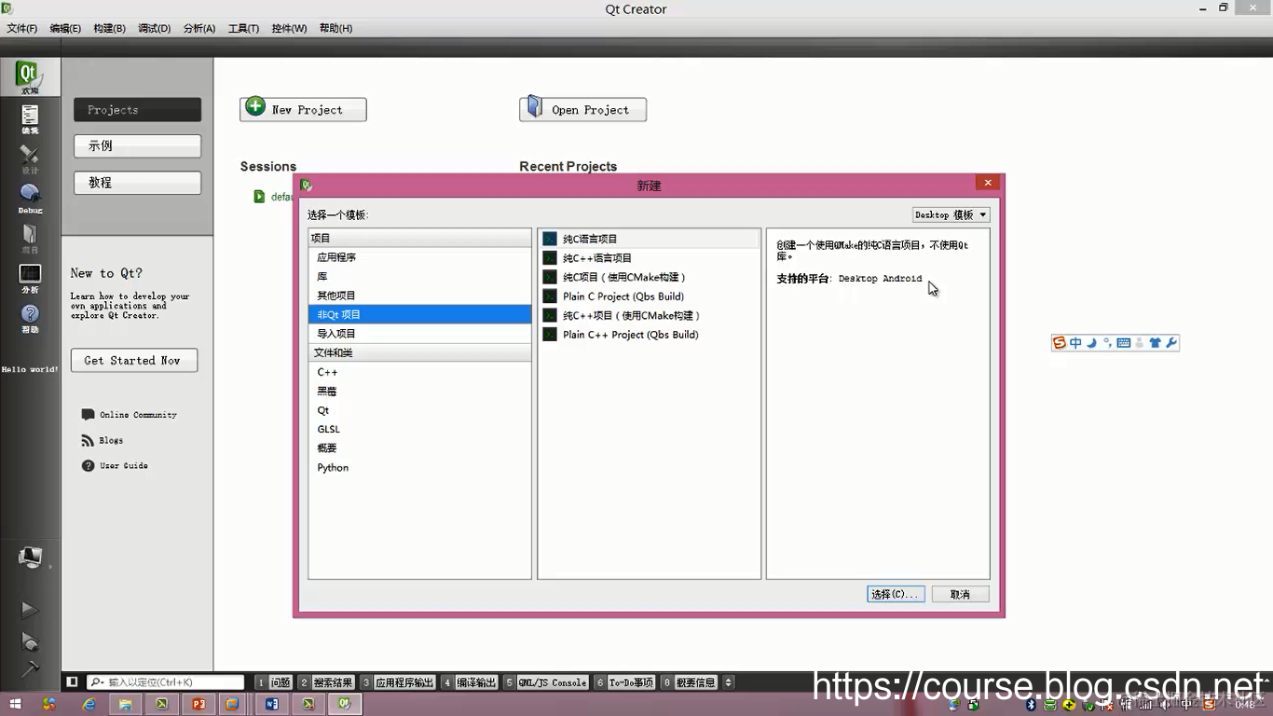Select the Projects tab on Welcome page
1273x716 pixels.
137,109
